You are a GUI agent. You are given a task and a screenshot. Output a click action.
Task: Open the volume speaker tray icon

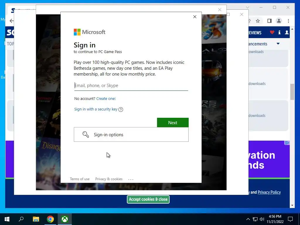pos(262,219)
